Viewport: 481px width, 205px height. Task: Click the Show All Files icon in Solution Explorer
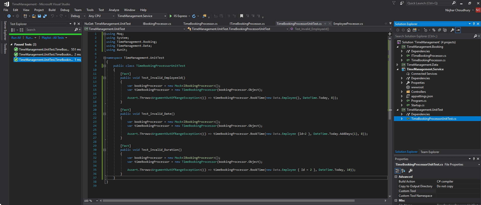click(445, 30)
